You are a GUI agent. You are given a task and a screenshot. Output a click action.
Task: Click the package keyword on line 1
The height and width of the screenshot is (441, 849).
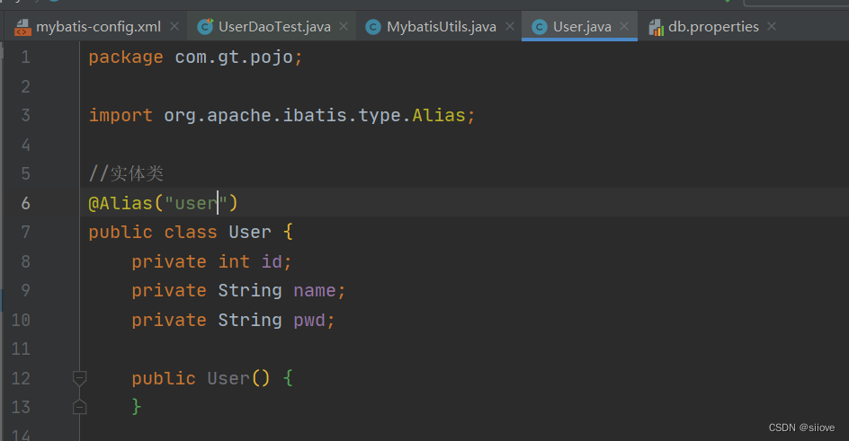(x=126, y=57)
